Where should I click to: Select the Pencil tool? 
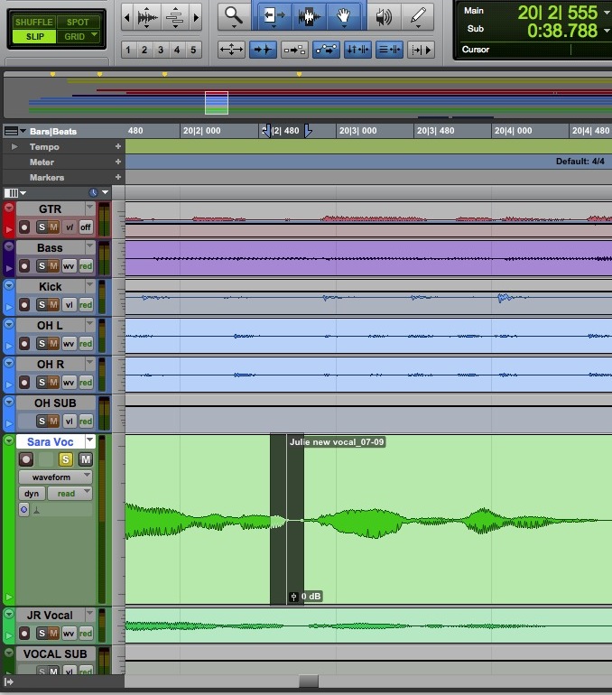click(x=417, y=16)
